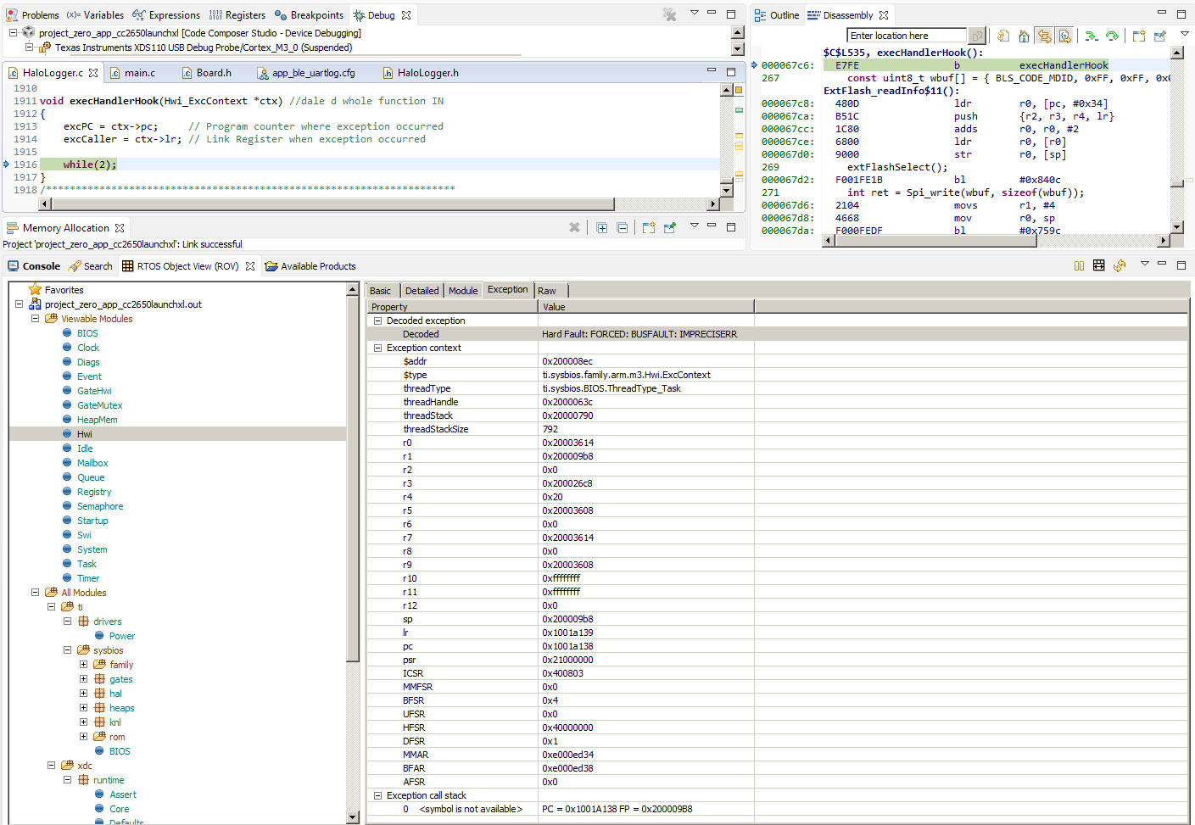Click the column layout icon in ROV toolbar
Screen dimensions: 1195x825
pos(1079,265)
